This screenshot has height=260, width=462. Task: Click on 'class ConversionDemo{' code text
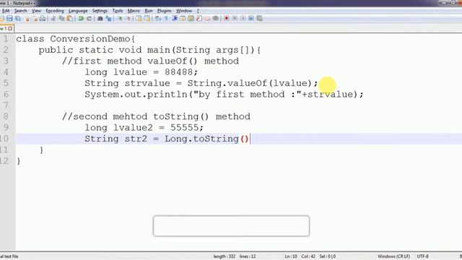(75, 39)
